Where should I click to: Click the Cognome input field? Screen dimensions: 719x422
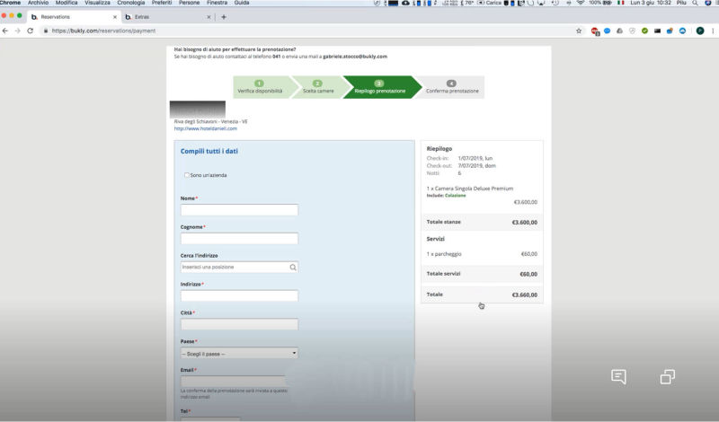(239, 239)
